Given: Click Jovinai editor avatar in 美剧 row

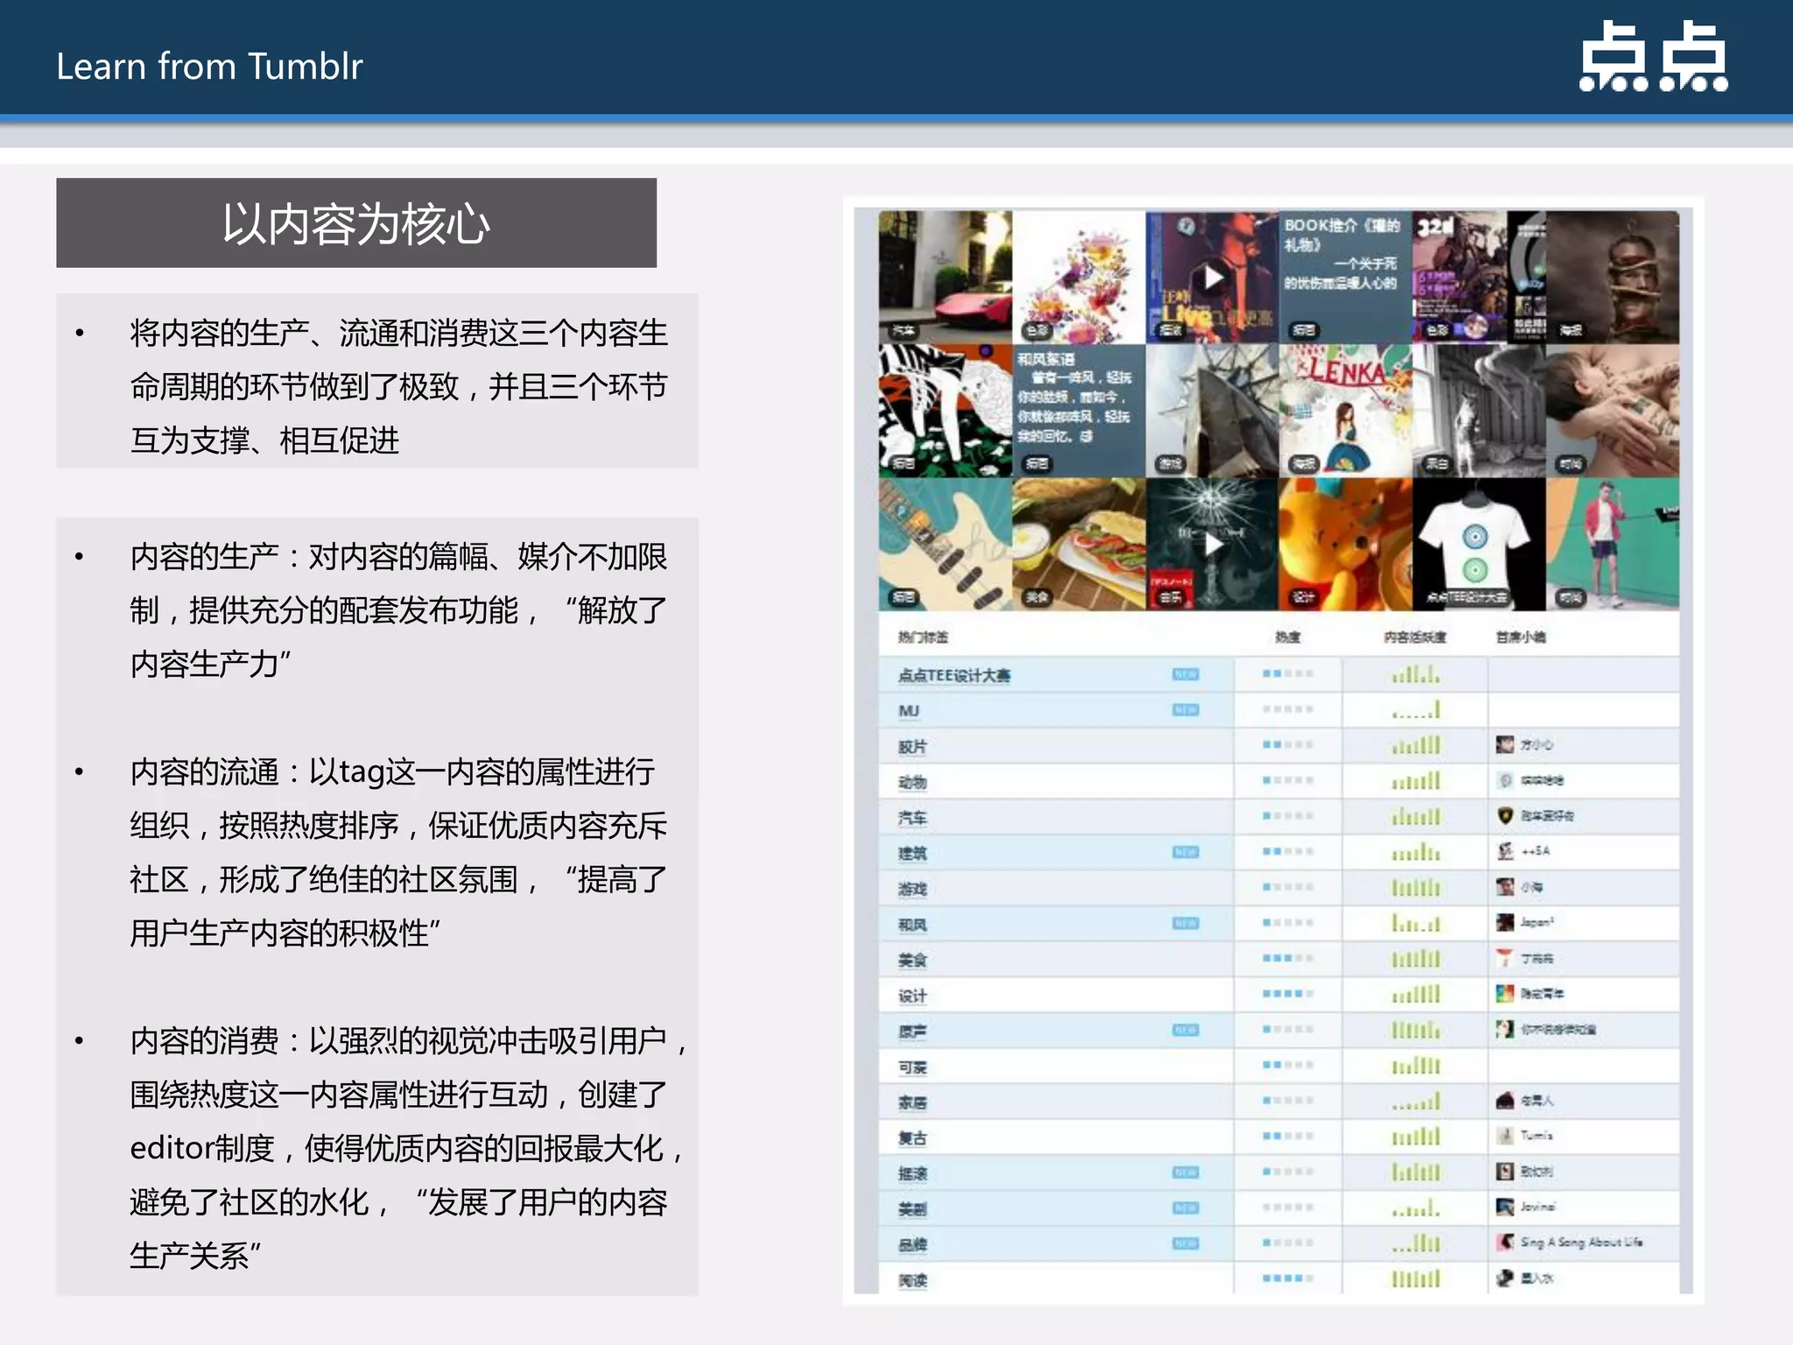Looking at the screenshot, I should (1505, 1208).
